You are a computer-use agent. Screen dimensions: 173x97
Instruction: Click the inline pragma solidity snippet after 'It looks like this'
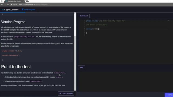pos(24,37)
